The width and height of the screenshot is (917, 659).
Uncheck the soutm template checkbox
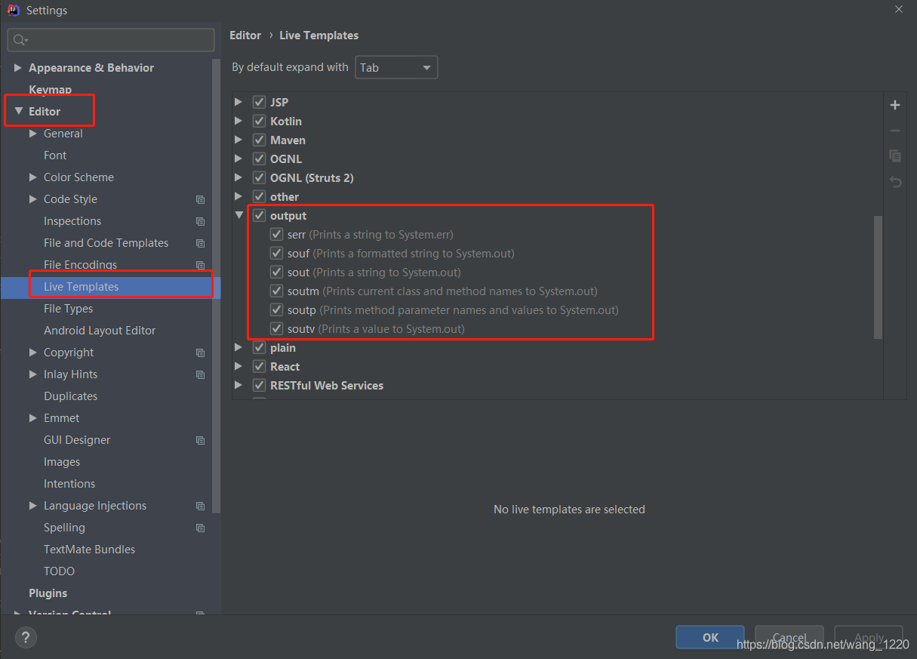point(276,291)
